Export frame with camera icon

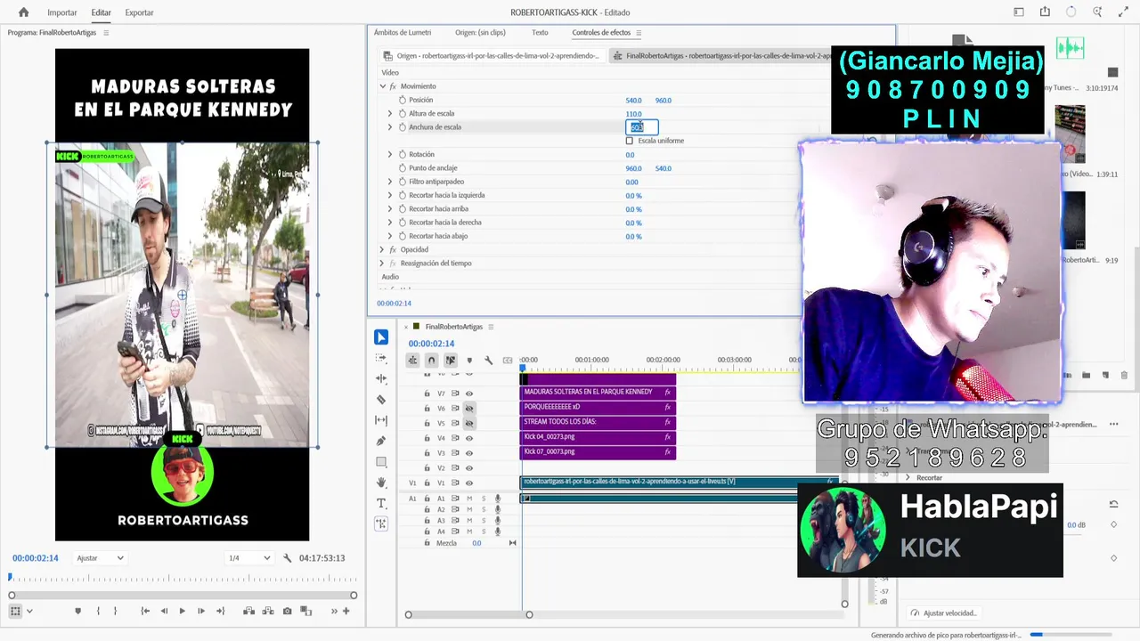pos(287,611)
